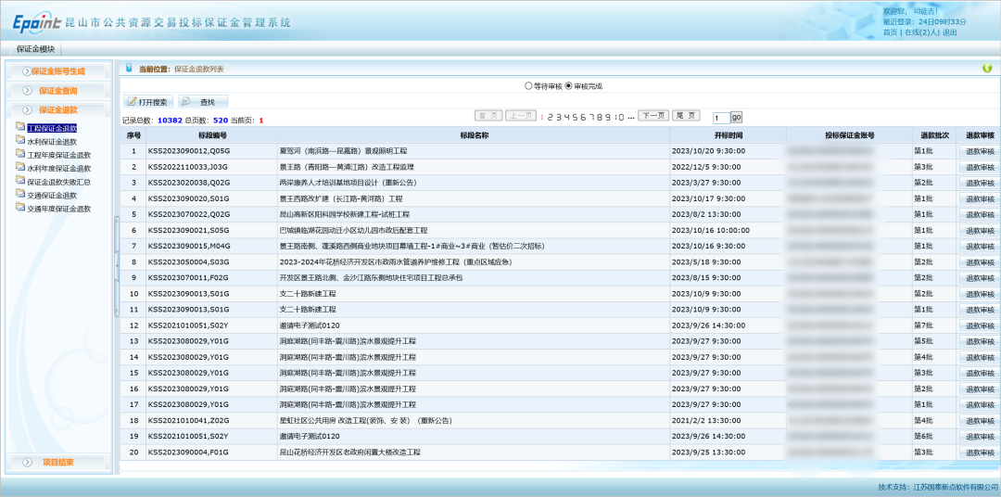Go to page 2 in pagination

coord(551,117)
